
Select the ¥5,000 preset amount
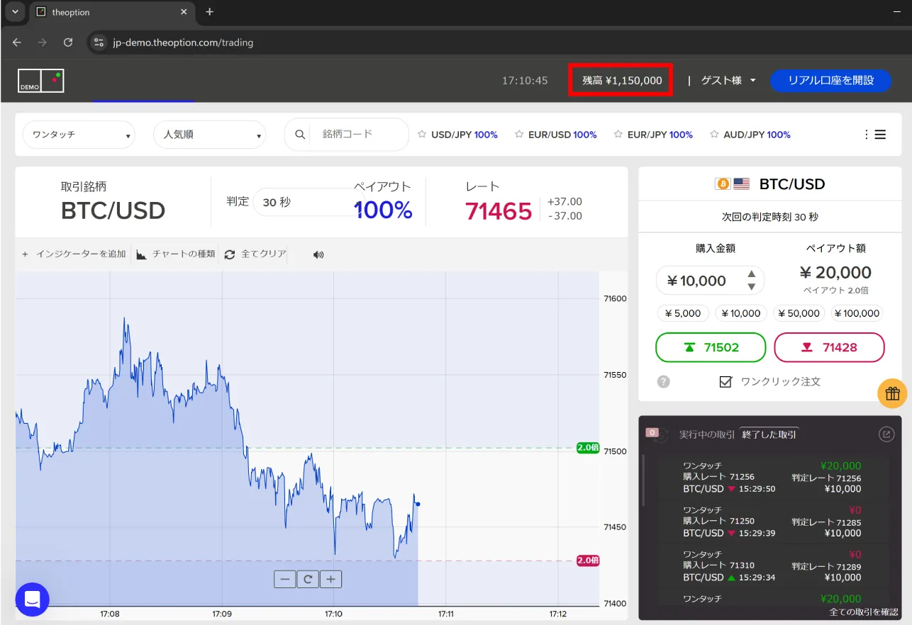point(684,313)
